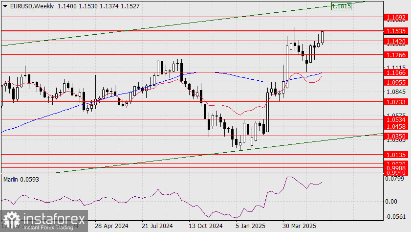Click the 13 Oct 2024 date label
This screenshot has height=232, width=411.
pos(205,226)
